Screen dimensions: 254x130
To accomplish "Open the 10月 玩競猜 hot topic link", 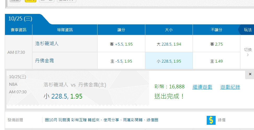I will coord(102,120).
